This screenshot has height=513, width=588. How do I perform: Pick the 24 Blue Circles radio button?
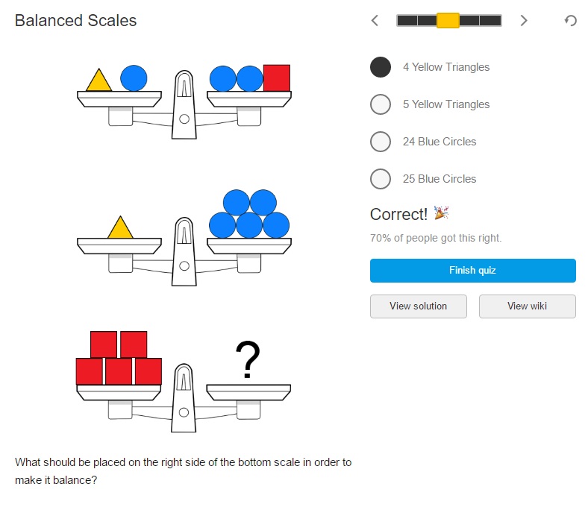(381, 142)
